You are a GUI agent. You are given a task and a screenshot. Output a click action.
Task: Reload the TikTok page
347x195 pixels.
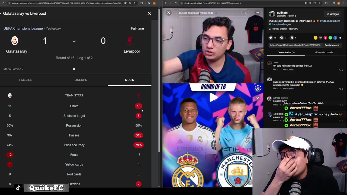click(176, 3)
